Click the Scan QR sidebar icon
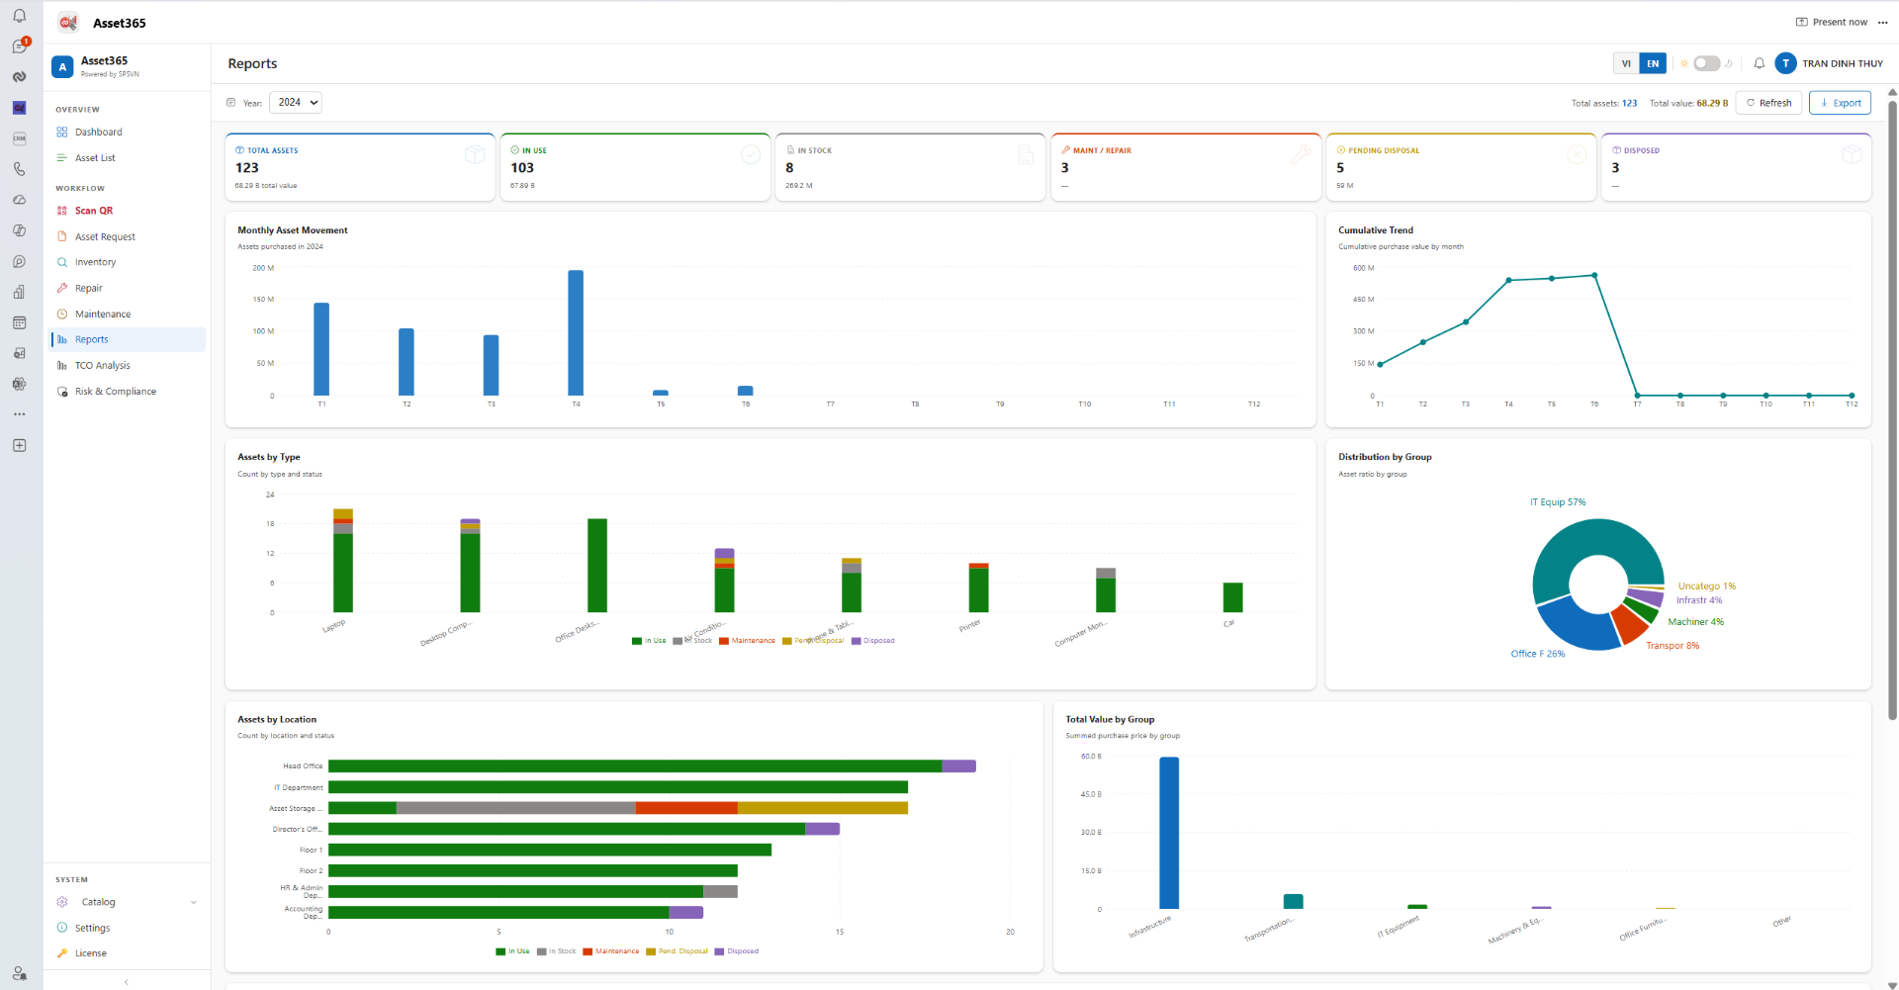Image resolution: width=1899 pixels, height=990 pixels. 62,211
